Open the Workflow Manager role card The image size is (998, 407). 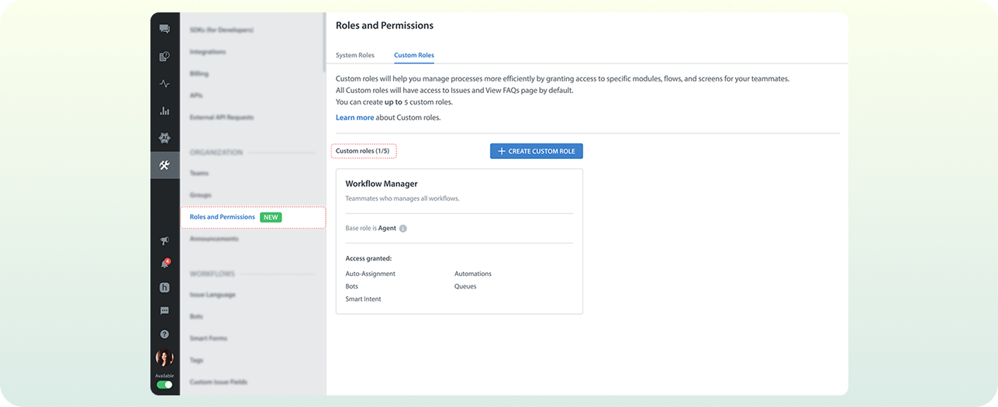click(459, 241)
